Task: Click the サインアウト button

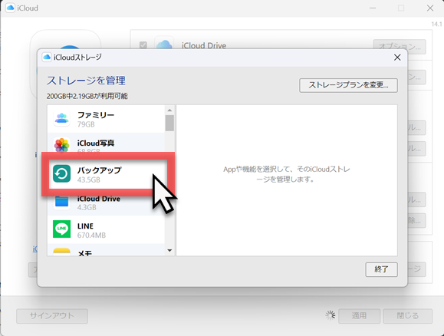Action: pyautogui.click(x=52, y=316)
